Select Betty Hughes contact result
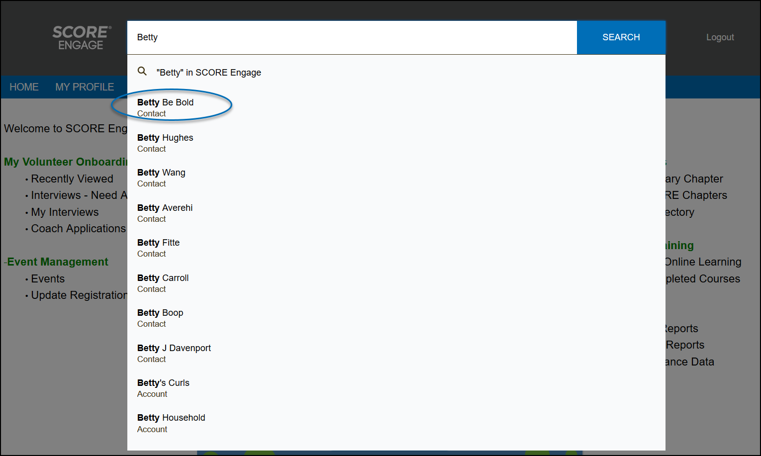The width and height of the screenshot is (761, 456). pos(396,143)
